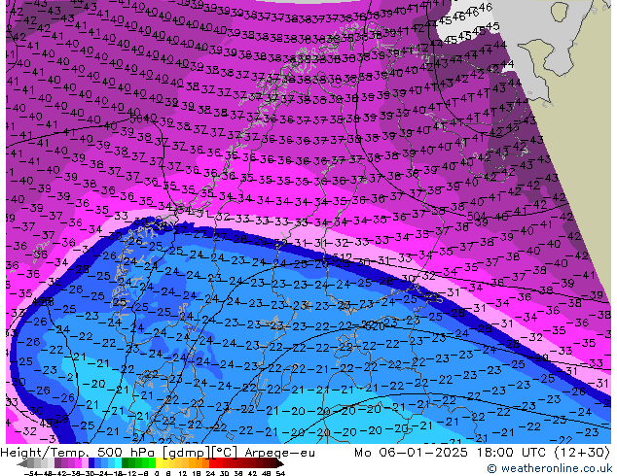This screenshot has width=617, height=476.
Task: Click the '520' contour label on the map
Action: click(374, 325)
